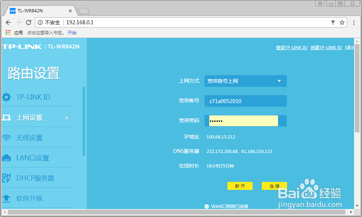Viewport: 362px width, 217px height.
Task: Click the horizontal scrollbar left arrow
Action: pos(5,212)
